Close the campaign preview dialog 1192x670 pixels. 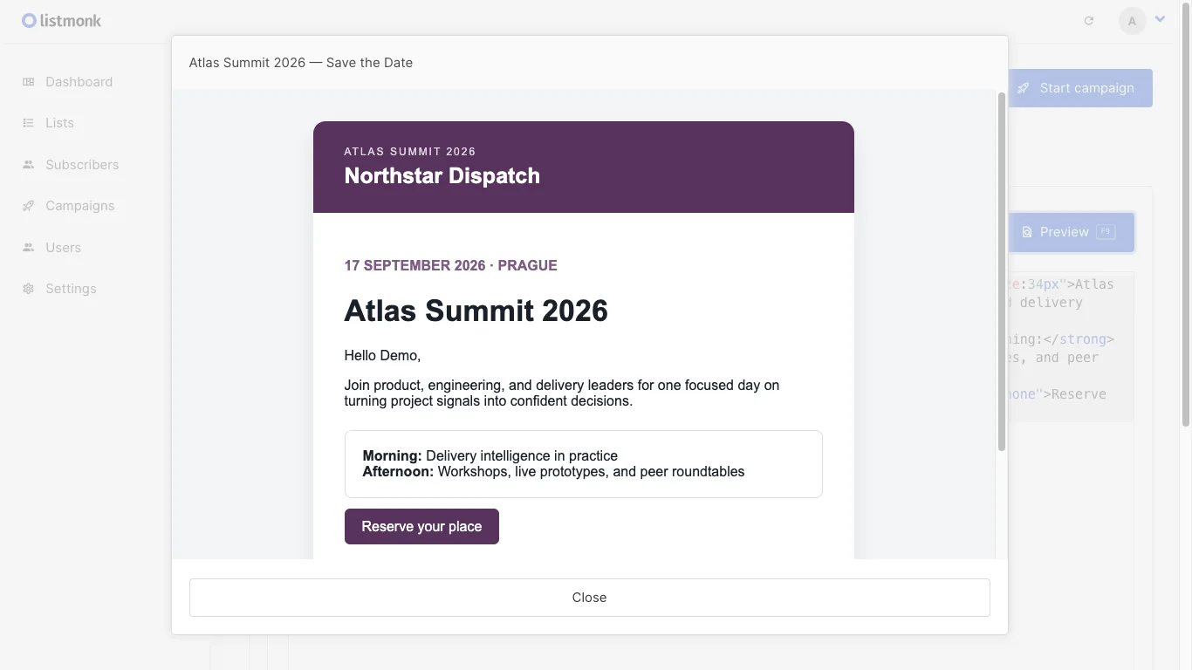click(x=590, y=598)
